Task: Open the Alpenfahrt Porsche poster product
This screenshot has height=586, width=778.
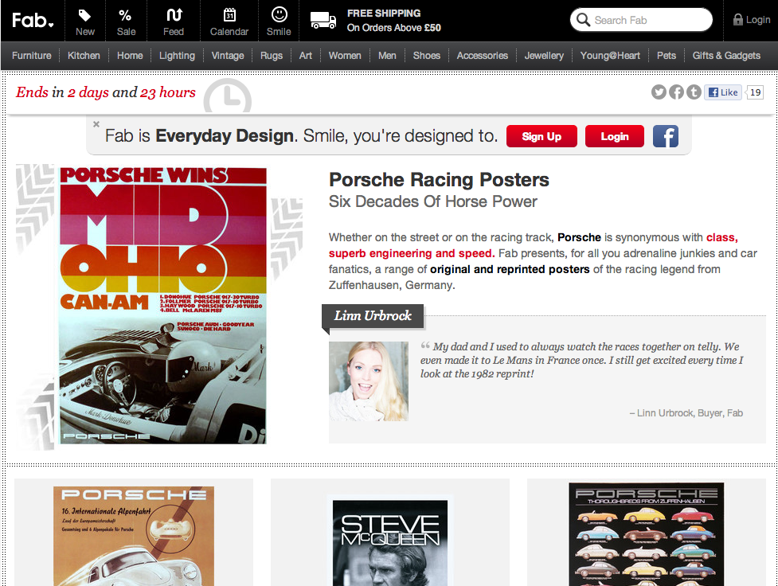Action: pos(134,536)
